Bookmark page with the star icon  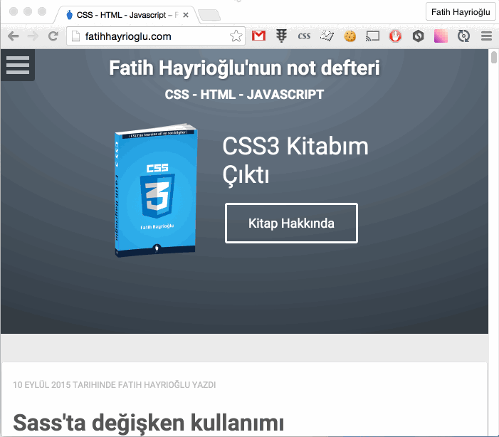[236, 36]
